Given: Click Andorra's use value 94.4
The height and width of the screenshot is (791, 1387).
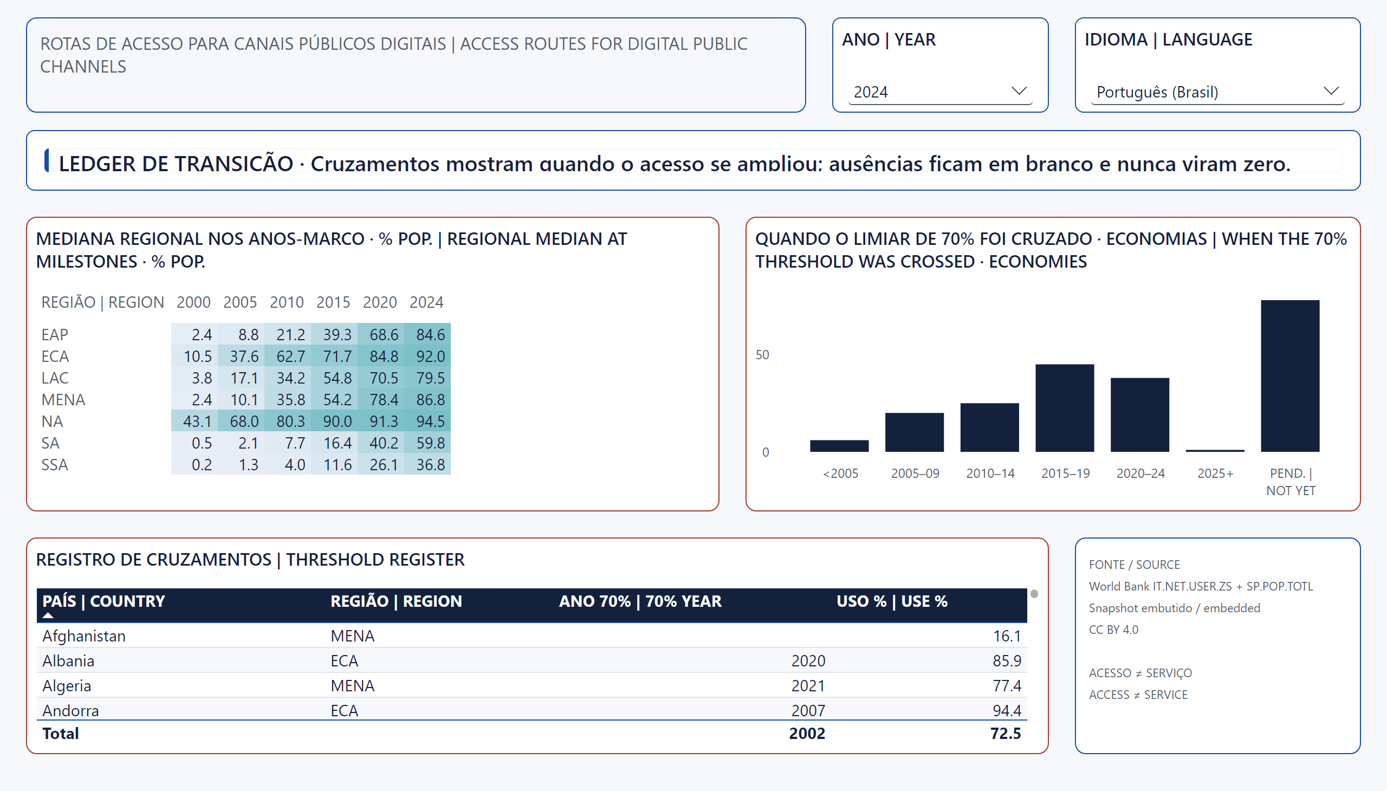Looking at the screenshot, I should [x=1007, y=711].
